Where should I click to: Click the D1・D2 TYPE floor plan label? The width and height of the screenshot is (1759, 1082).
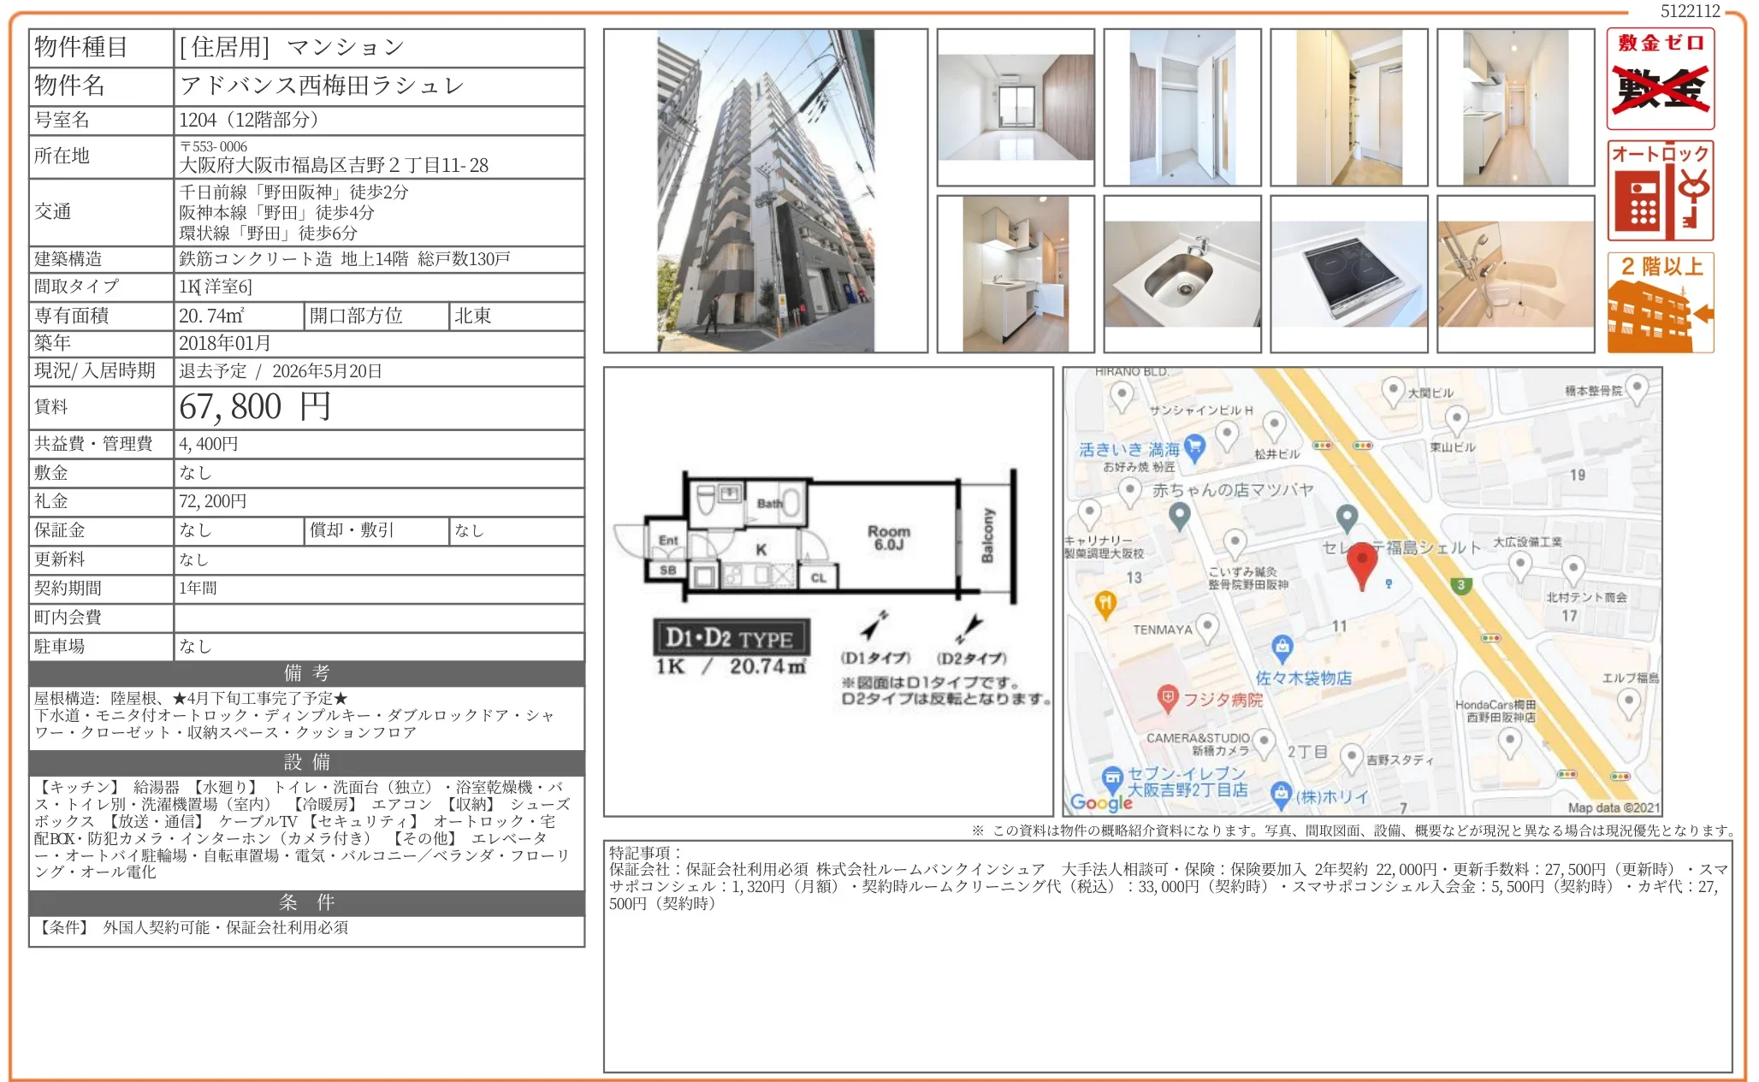730,638
